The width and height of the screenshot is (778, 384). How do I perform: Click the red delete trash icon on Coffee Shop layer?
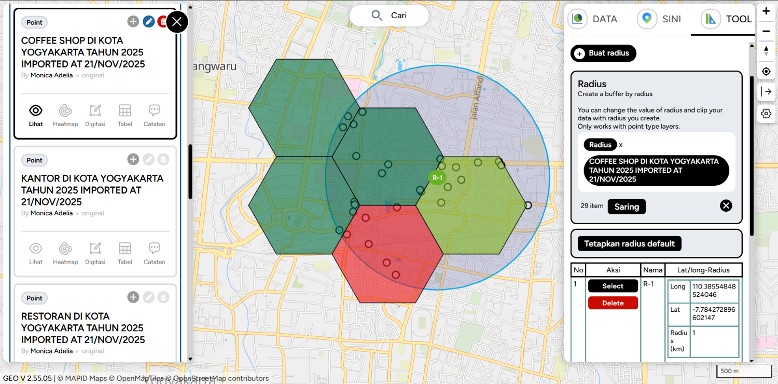pyautogui.click(x=162, y=21)
